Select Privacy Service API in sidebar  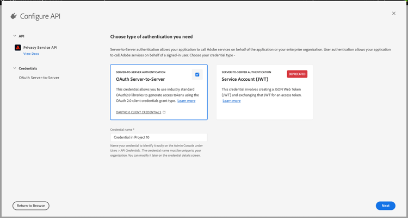(x=40, y=48)
